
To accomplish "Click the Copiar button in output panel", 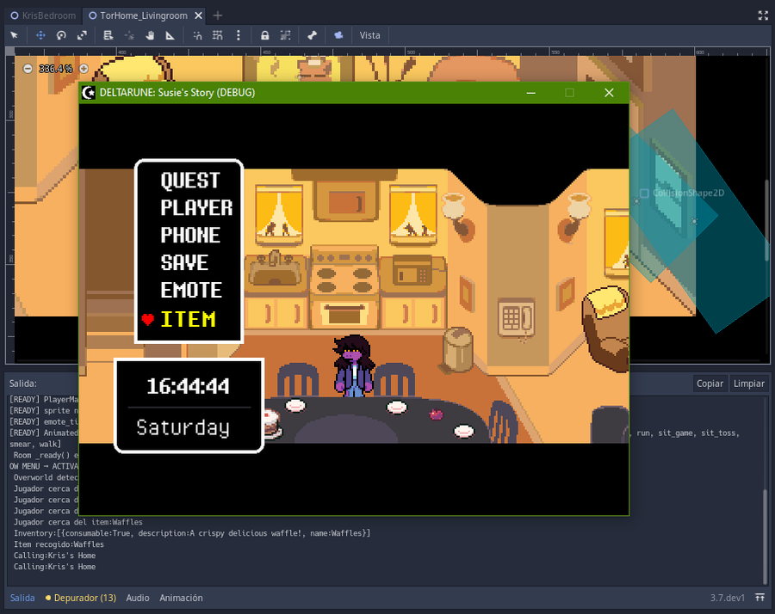I will [710, 384].
